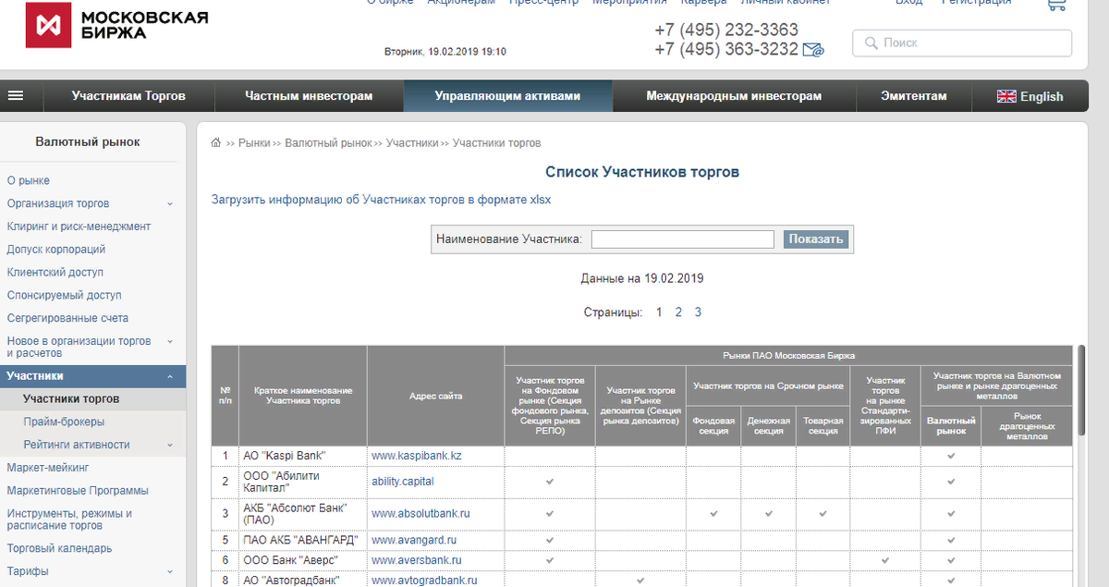Expand Новое в организации торгов chevron

(169, 341)
